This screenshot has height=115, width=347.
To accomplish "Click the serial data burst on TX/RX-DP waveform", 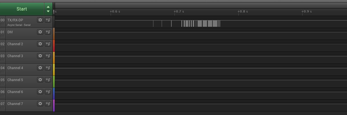I will (201, 24).
